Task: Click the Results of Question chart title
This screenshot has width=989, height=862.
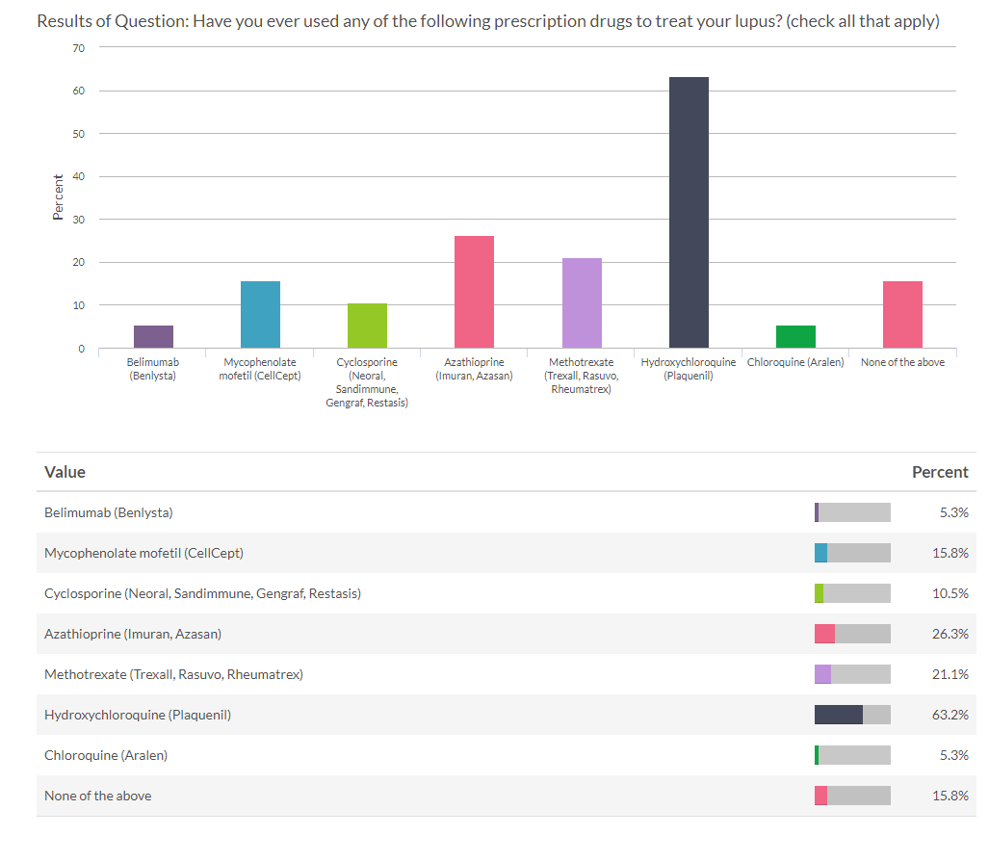Action: [487, 21]
